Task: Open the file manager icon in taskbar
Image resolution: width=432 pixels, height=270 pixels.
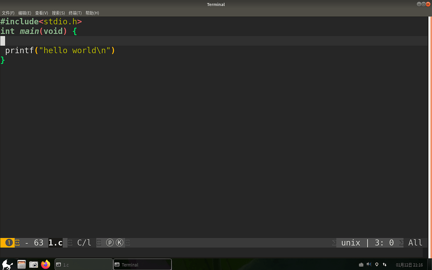Action: click(21, 264)
